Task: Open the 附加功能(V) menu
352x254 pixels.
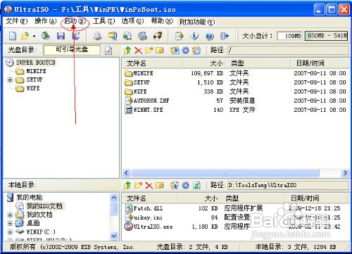Action: point(197,22)
